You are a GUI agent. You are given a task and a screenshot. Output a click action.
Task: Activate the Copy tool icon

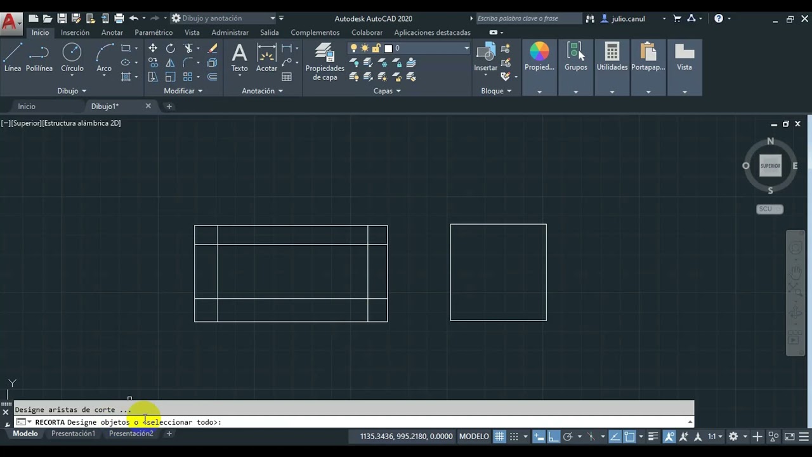[x=153, y=62]
